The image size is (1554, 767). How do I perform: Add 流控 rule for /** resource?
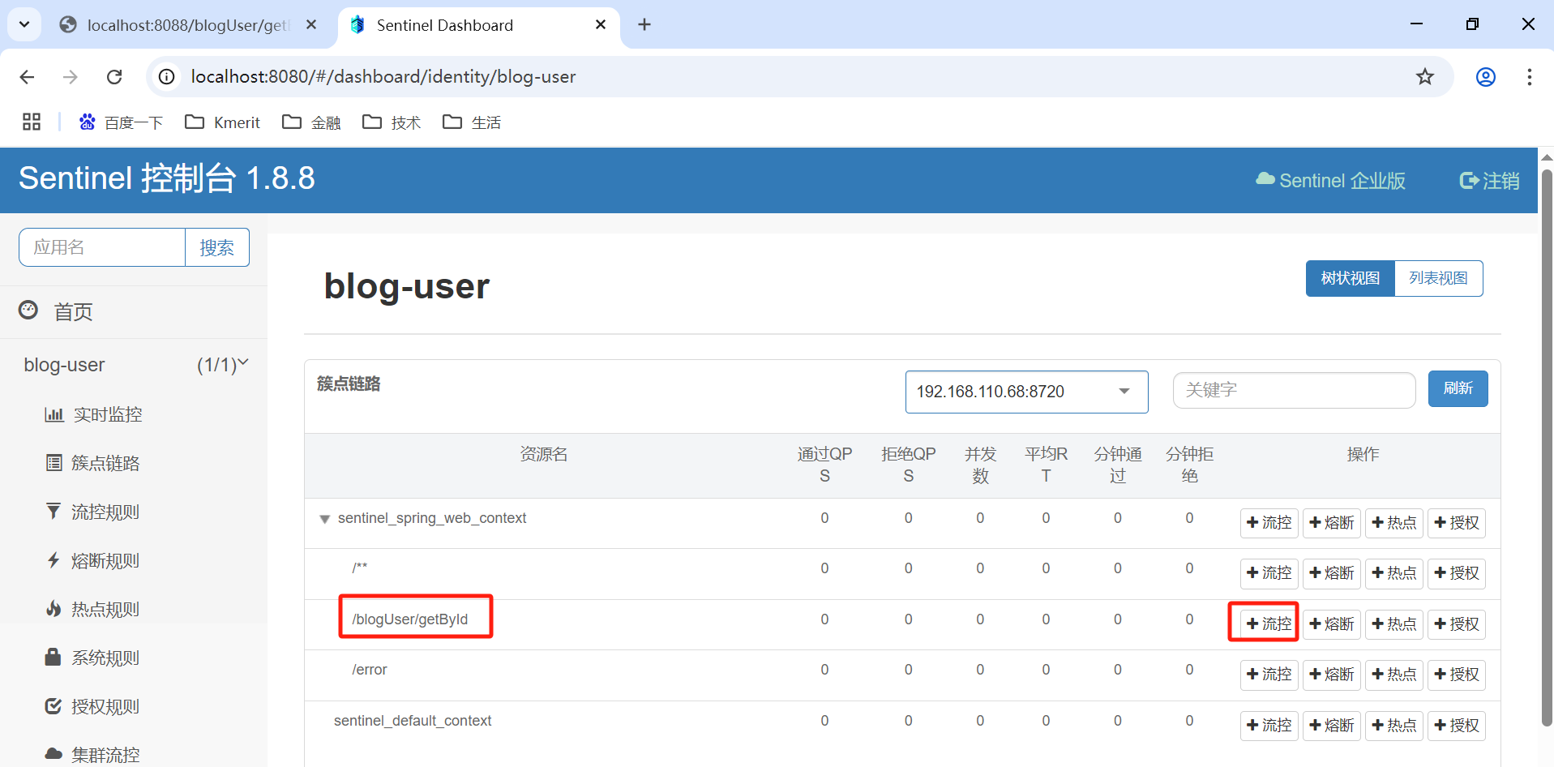pyautogui.click(x=1269, y=573)
